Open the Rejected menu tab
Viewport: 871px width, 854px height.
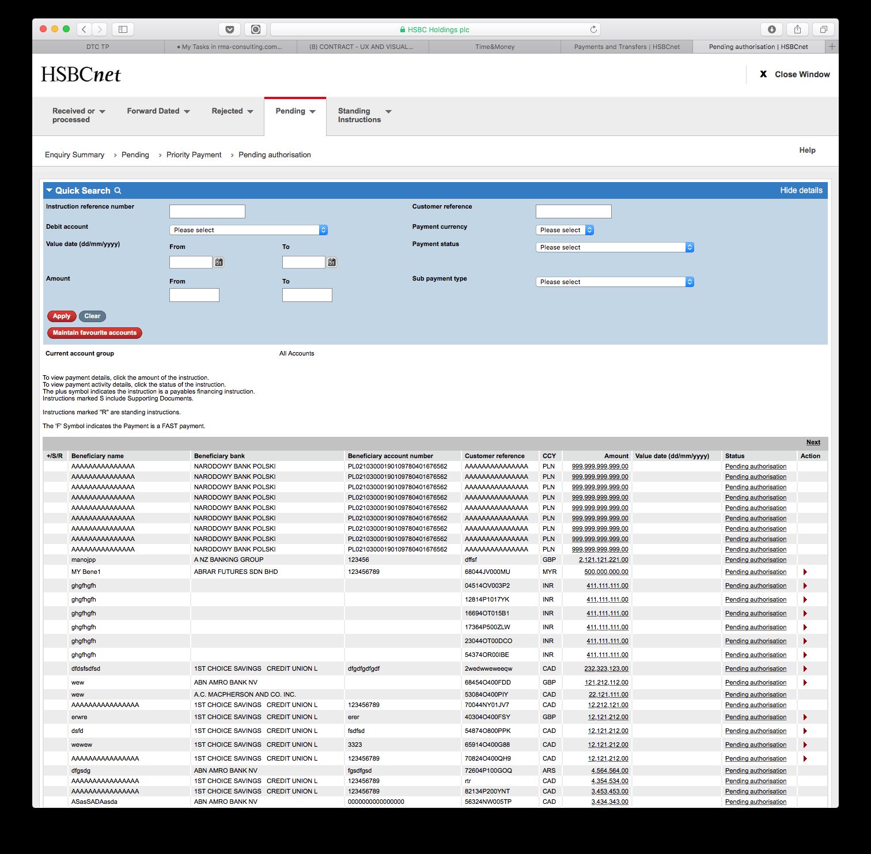point(232,111)
